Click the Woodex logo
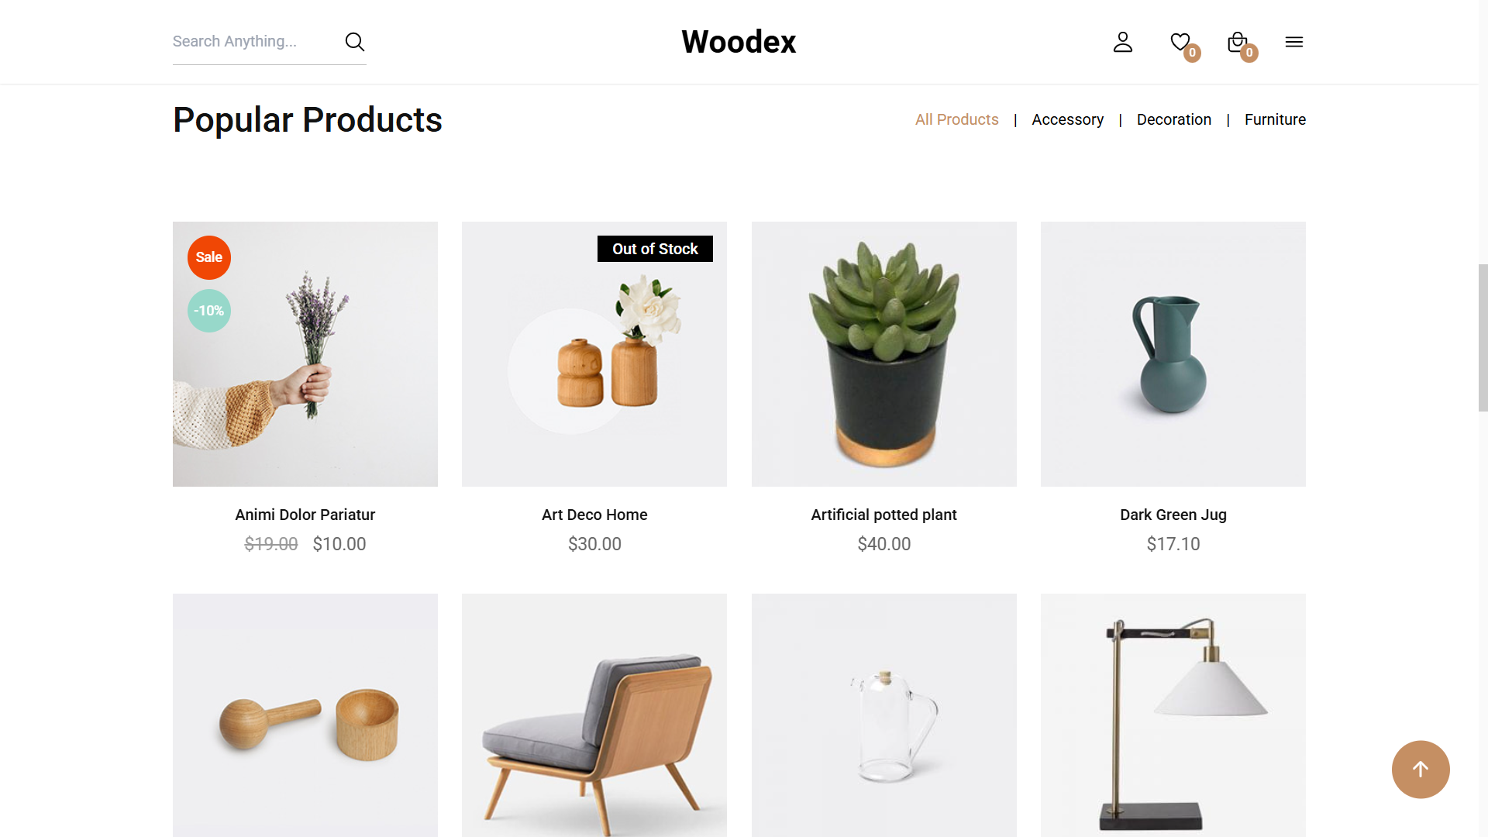This screenshot has height=837, width=1488. click(739, 42)
